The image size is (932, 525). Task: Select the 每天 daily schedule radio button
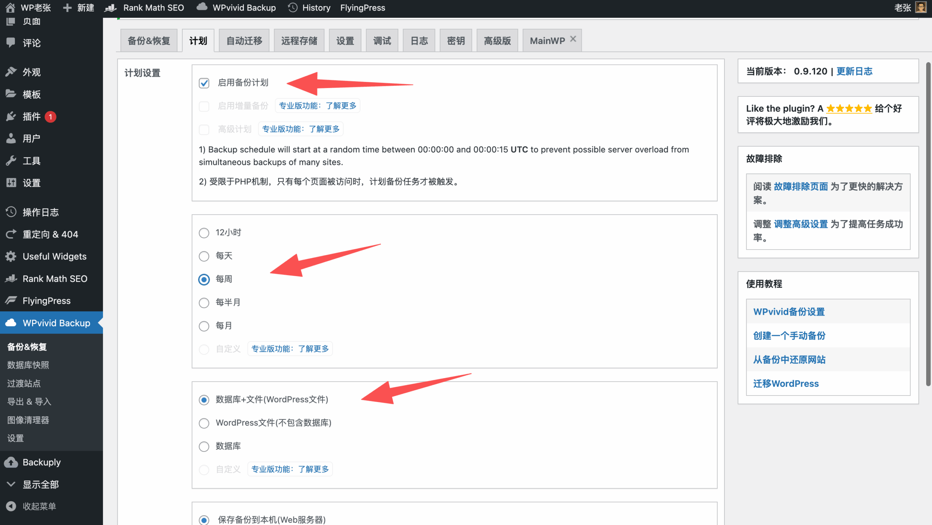click(204, 256)
